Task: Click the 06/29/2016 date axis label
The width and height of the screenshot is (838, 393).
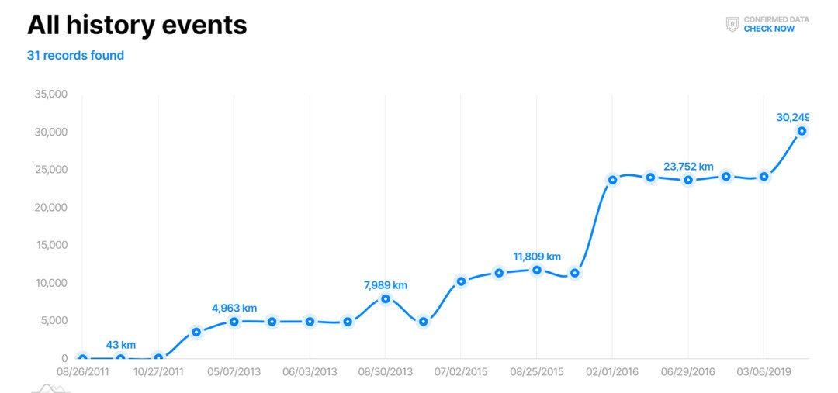Action: [x=688, y=372]
